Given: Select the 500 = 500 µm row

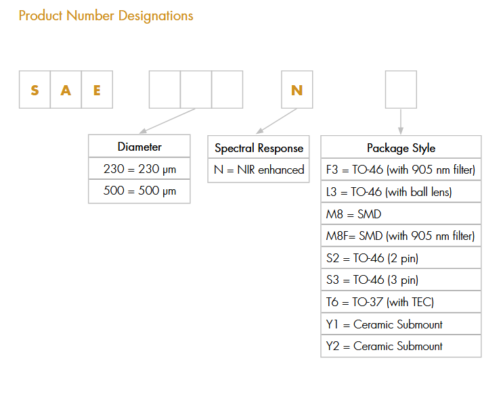Looking at the screenshot, I should 139,191.
